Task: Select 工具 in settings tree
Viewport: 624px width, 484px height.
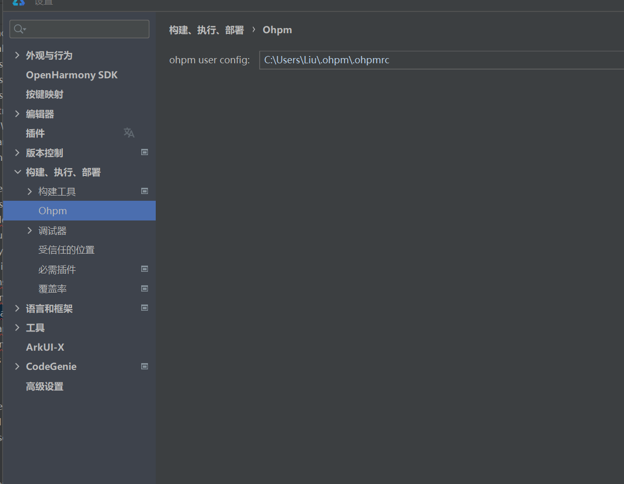Action: point(35,328)
